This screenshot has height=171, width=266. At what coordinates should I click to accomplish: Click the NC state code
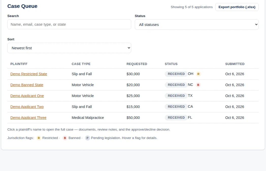(191, 85)
